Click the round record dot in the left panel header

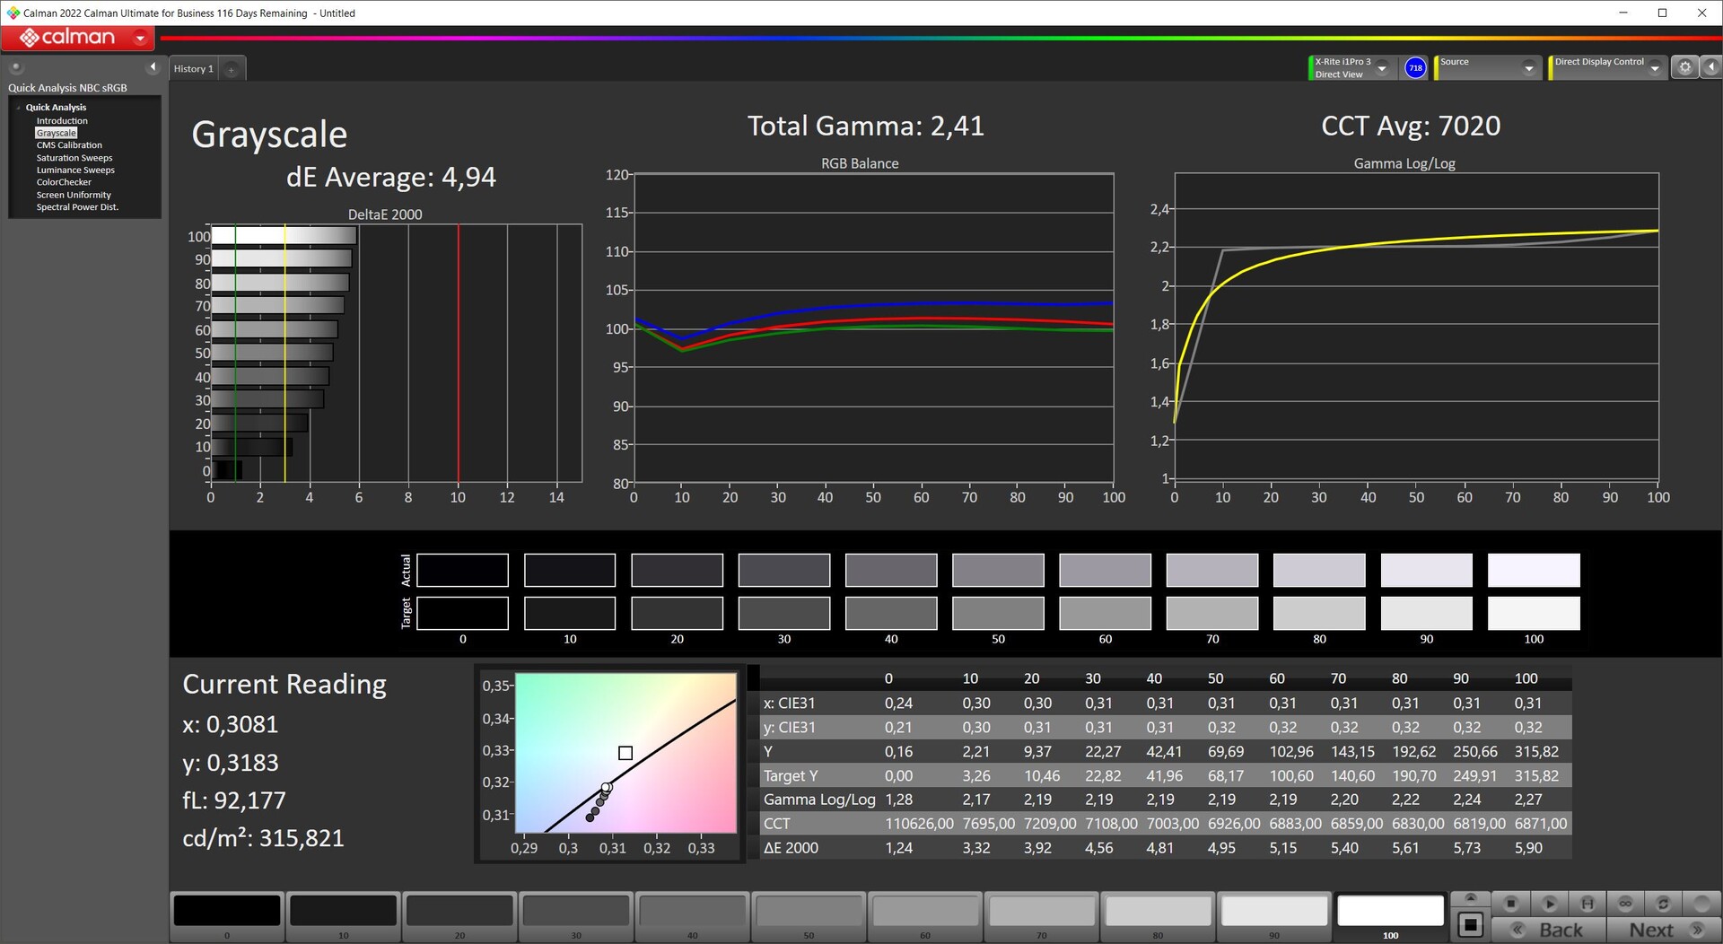pos(15,67)
